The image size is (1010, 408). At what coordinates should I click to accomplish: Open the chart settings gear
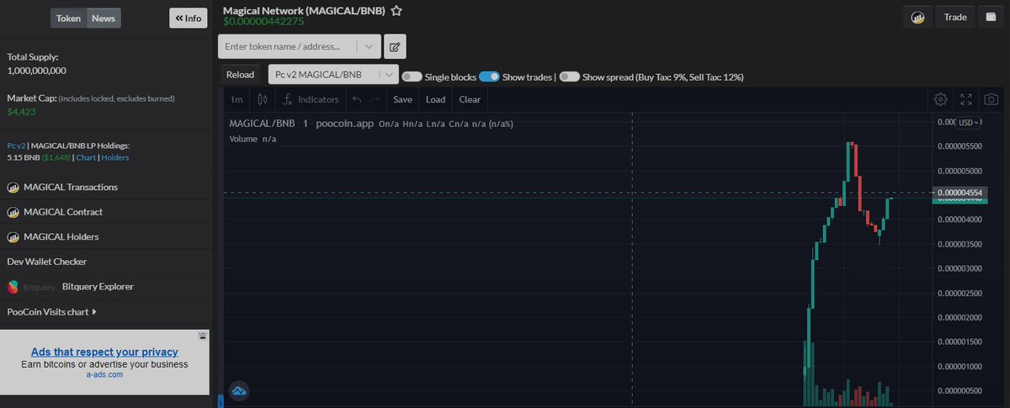point(941,99)
